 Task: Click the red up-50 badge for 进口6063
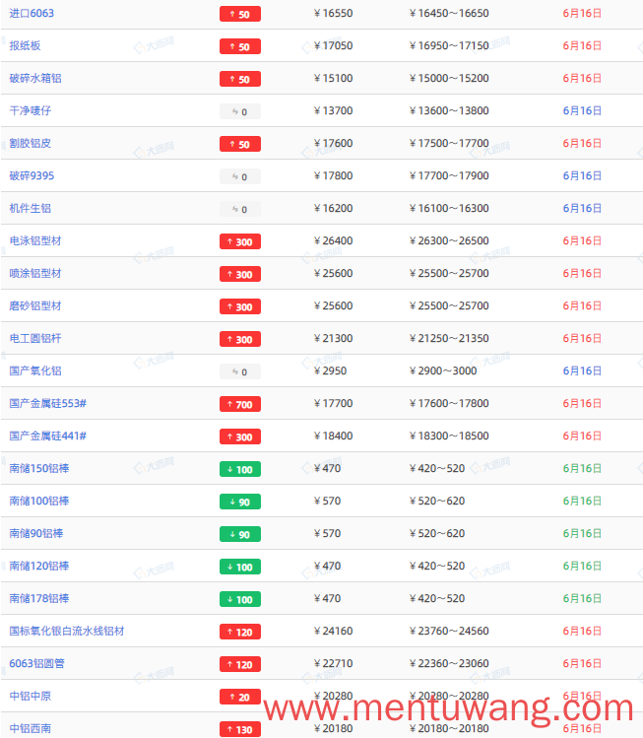pos(240,14)
